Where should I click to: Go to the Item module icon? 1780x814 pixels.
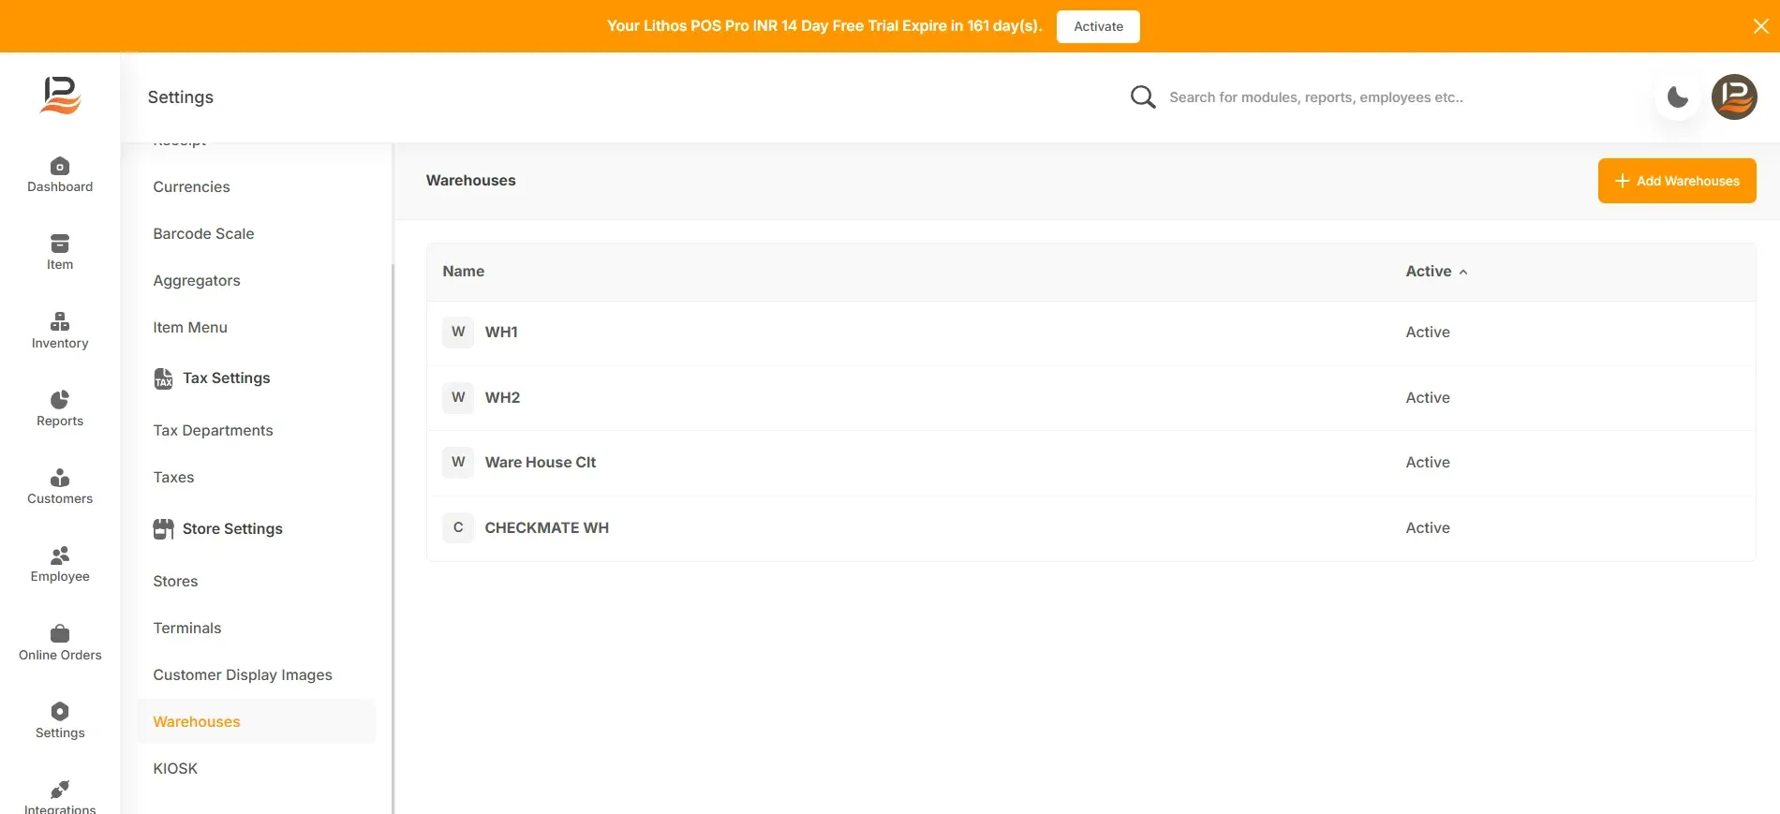[x=60, y=244]
